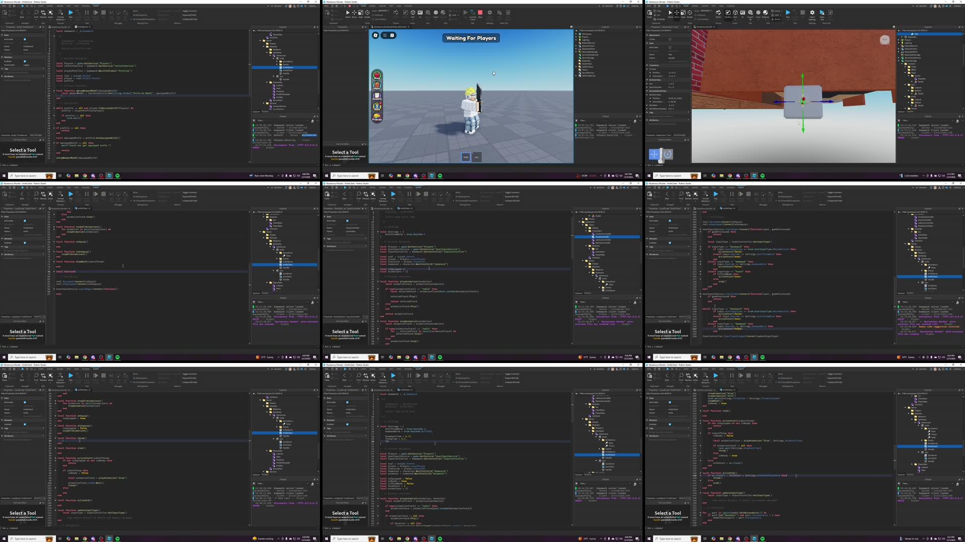Select highlighted KnifeServer row in Explorer

pyautogui.click(x=285, y=68)
